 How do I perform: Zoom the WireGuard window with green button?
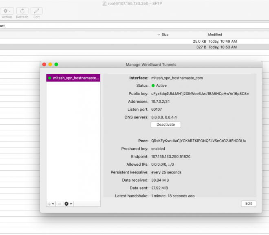[56, 64]
